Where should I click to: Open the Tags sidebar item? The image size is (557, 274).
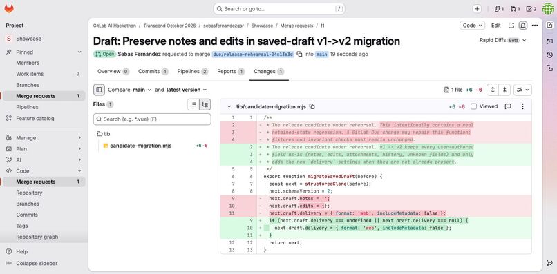pos(44,226)
